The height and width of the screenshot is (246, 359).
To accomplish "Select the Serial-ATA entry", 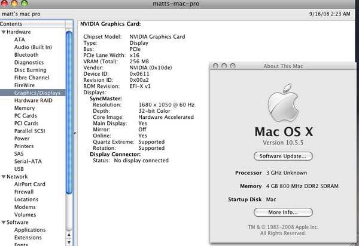I will 29,161.
